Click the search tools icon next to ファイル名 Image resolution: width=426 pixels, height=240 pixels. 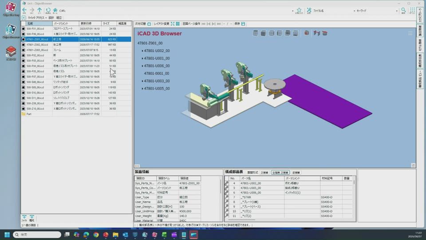pyautogui.click(x=309, y=10)
